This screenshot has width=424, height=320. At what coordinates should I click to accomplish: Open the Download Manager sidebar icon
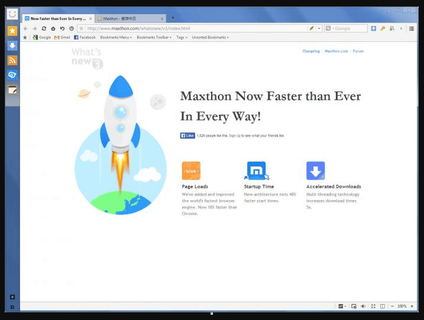pos(12,45)
